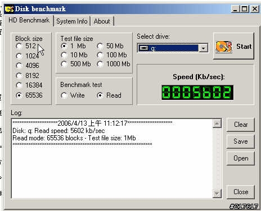Click the log line 'Disk: q: Read speed: 5602 kb/sec'
The width and height of the screenshot is (261, 211).
[x=58, y=131]
